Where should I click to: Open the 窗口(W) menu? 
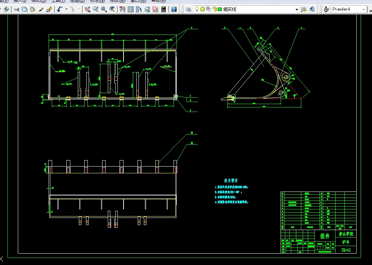pos(138,1)
